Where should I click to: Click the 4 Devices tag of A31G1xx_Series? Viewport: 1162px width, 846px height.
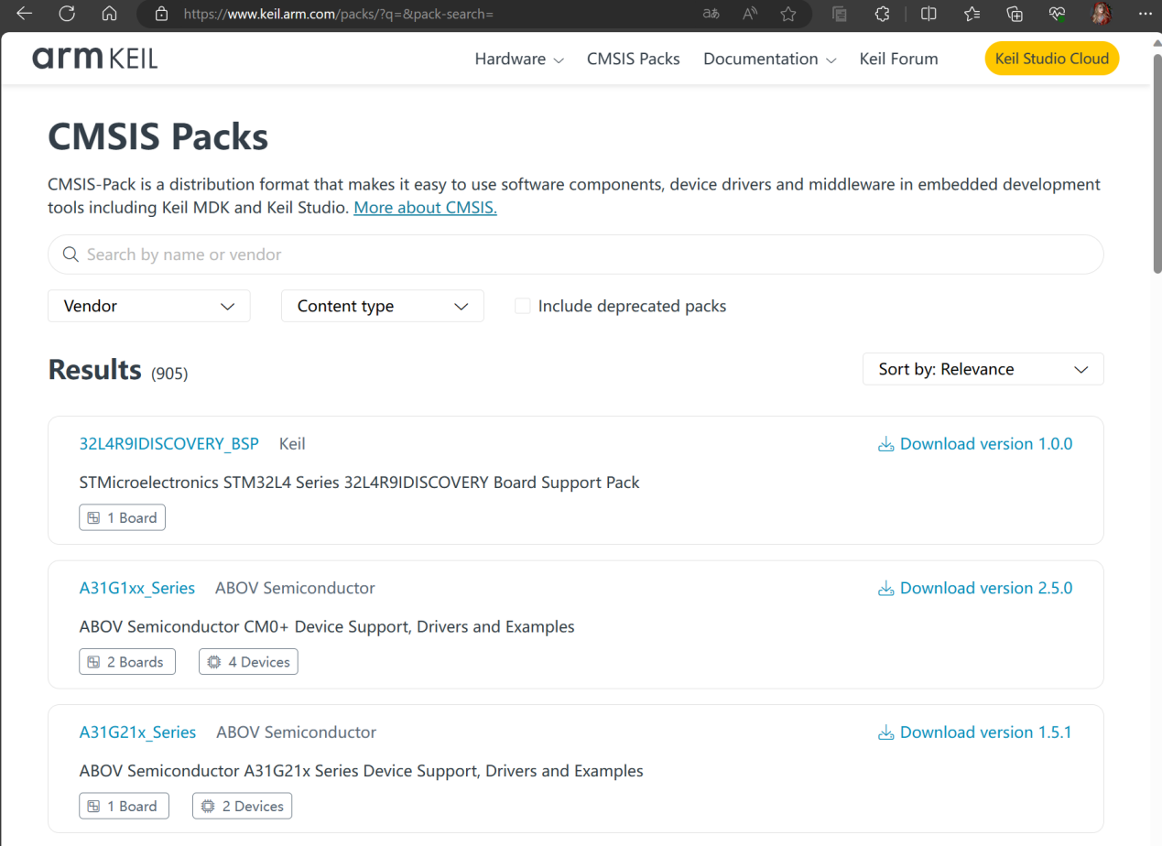click(x=248, y=662)
